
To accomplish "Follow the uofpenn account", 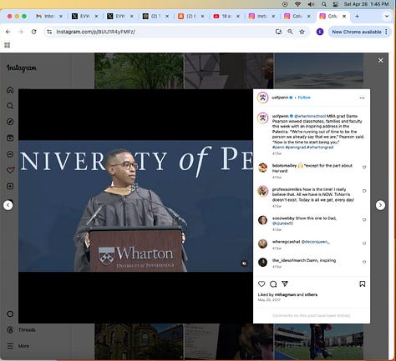I will (x=304, y=98).
